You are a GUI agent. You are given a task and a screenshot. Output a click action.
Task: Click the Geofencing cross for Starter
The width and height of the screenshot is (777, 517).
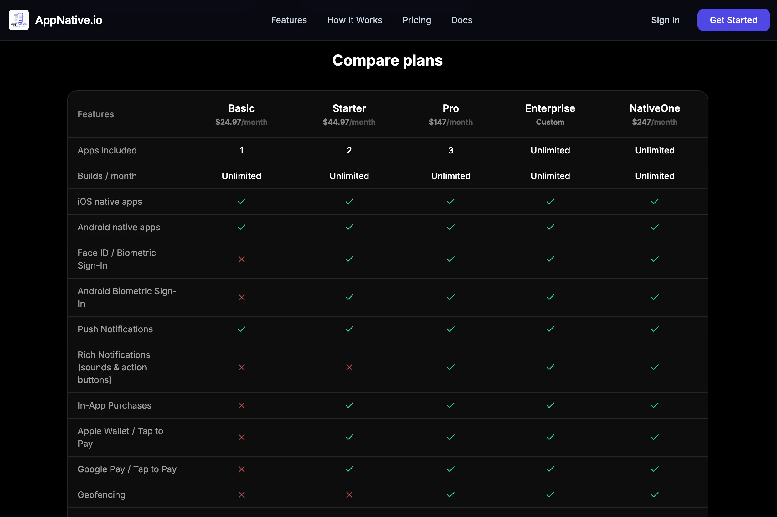pyautogui.click(x=349, y=495)
